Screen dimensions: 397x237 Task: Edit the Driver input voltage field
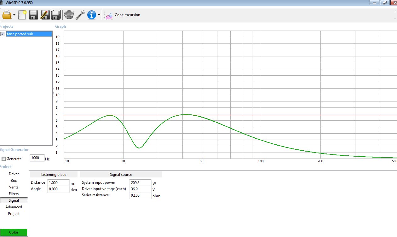(141, 189)
